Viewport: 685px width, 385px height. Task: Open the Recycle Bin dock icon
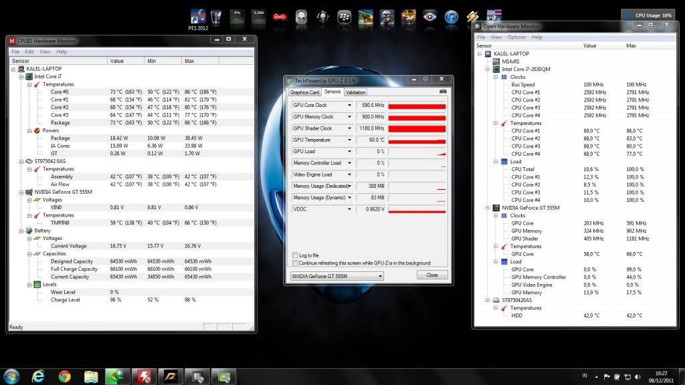click(x=215, y=17)
